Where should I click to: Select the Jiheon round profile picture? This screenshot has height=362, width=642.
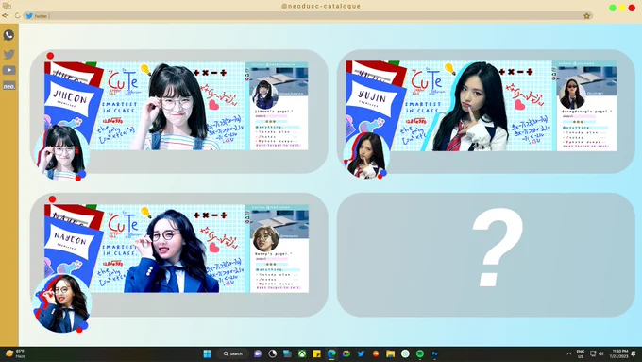point(61,152)
